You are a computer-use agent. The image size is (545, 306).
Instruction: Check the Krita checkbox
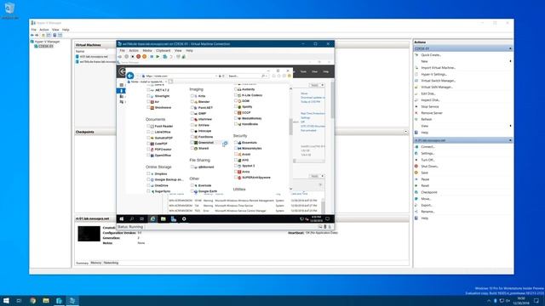pyautogui.click(x=192, y=96)
